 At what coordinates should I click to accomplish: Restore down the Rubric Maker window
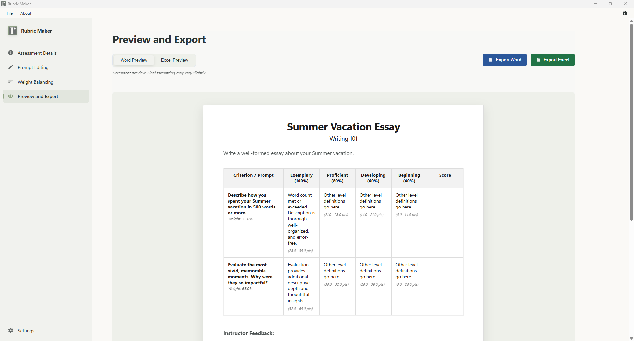(611, 4)
